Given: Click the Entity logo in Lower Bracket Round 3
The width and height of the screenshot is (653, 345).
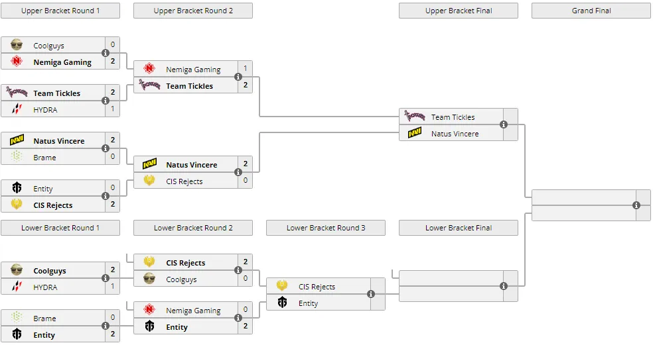Looking at the screenshot, I should [x=282, y=303].
